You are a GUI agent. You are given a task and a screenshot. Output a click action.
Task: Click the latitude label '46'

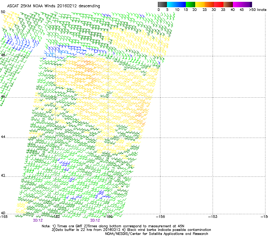[3, 97]
